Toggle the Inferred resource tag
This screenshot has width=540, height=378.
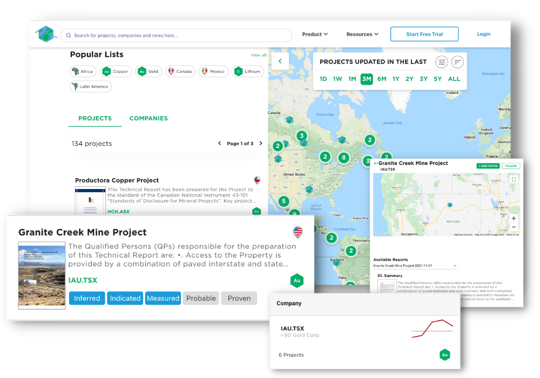click(86, 298)
